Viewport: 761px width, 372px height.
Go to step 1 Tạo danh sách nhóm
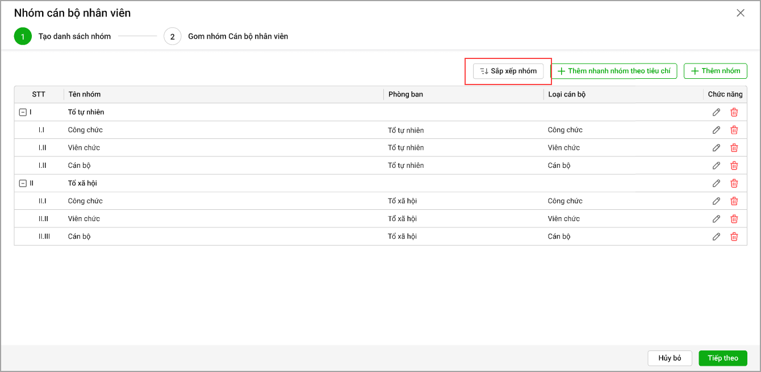tap(23, 36)
